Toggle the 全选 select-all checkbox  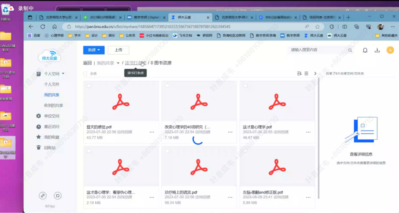coord(85,74)
